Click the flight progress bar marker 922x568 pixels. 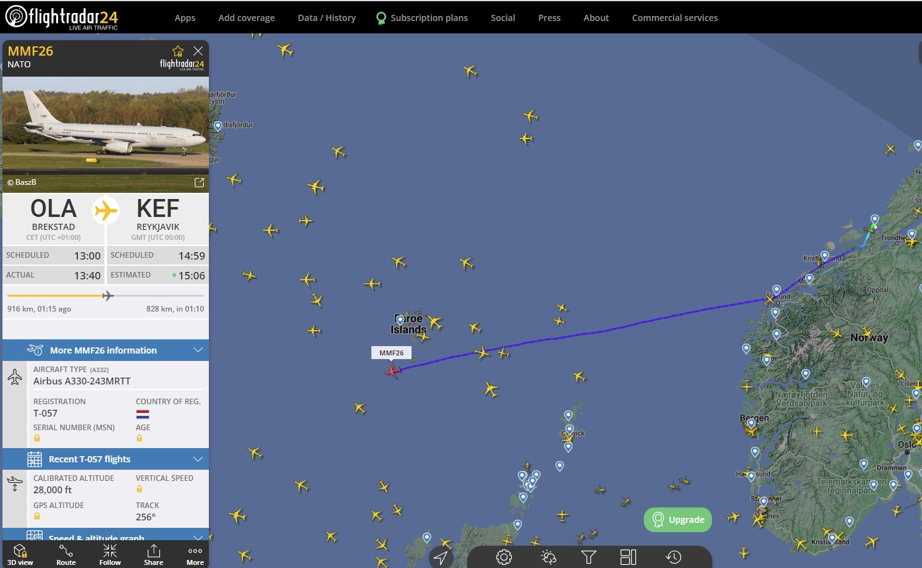point(108,295)
